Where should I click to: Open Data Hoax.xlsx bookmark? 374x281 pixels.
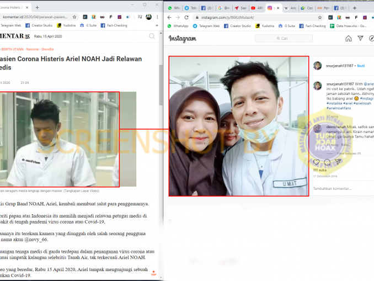coord(349,26)
